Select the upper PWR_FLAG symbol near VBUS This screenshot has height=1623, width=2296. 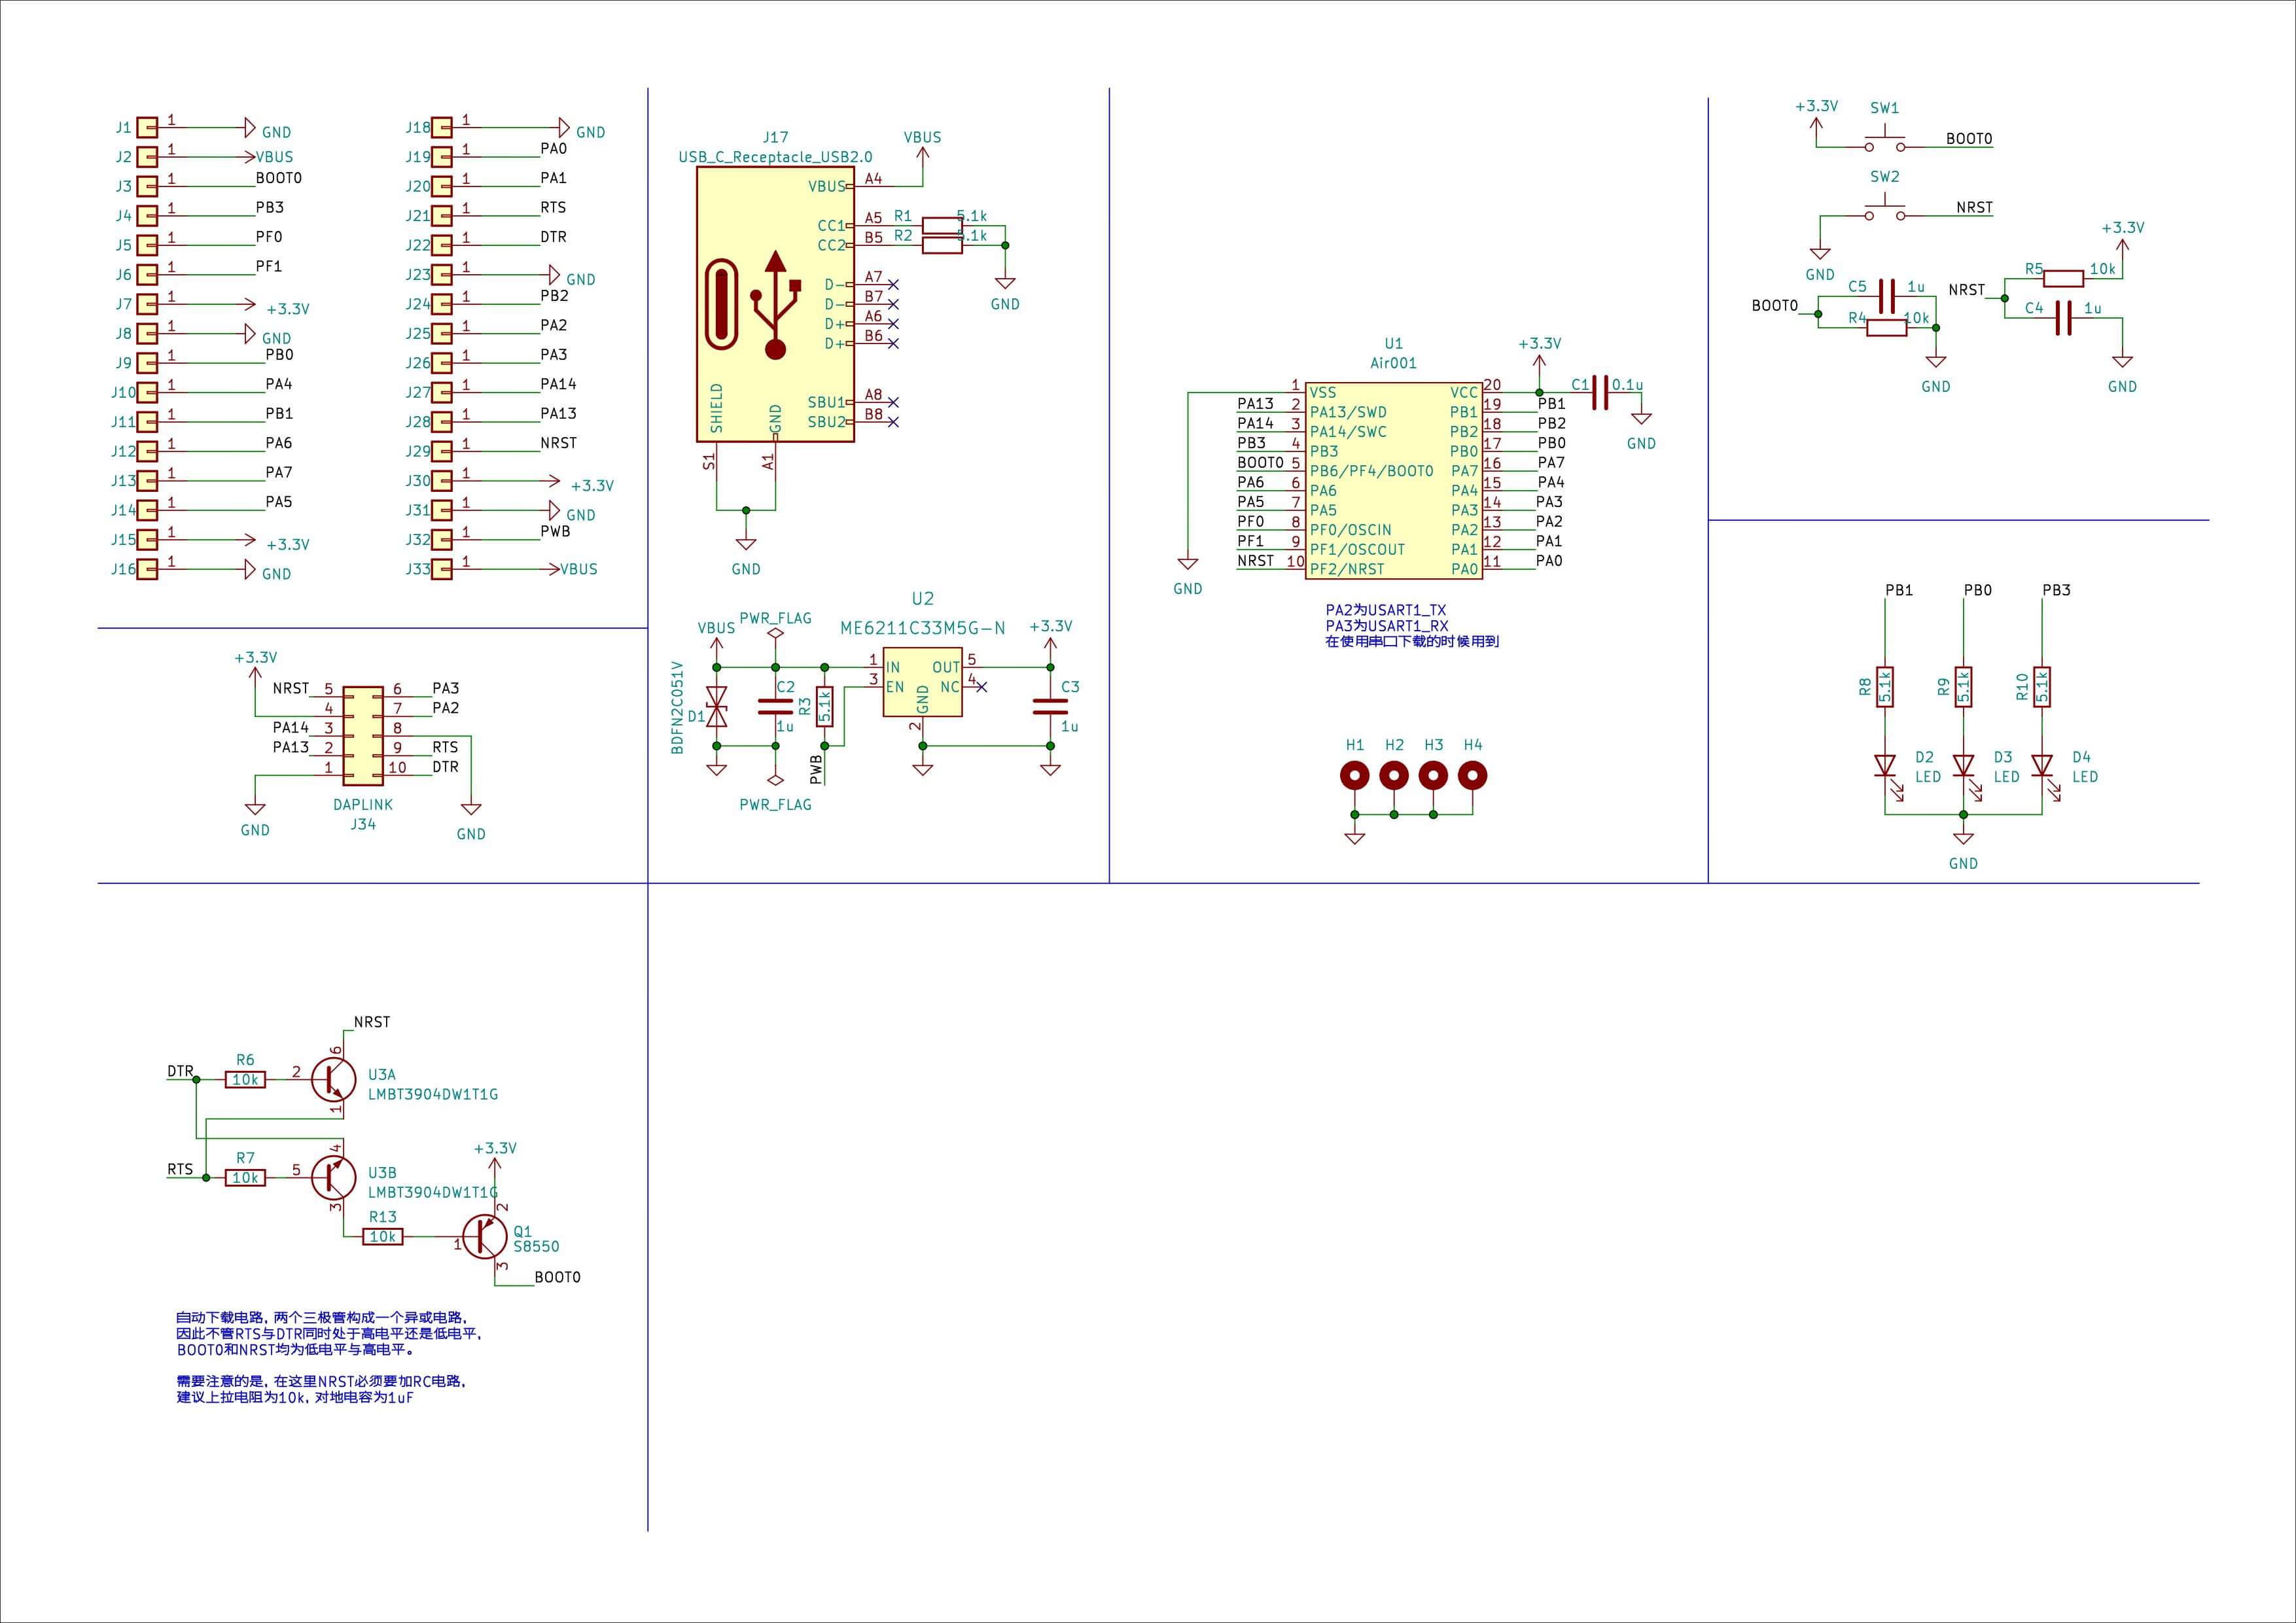(775, 634)
